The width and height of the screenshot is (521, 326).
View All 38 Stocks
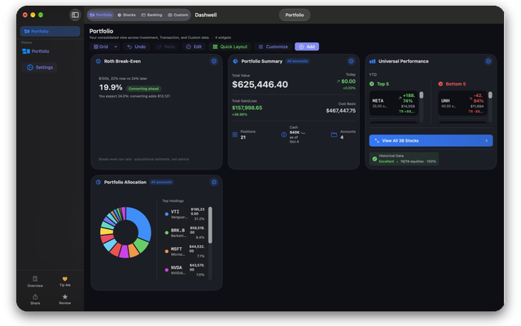(x=431, y=141)
